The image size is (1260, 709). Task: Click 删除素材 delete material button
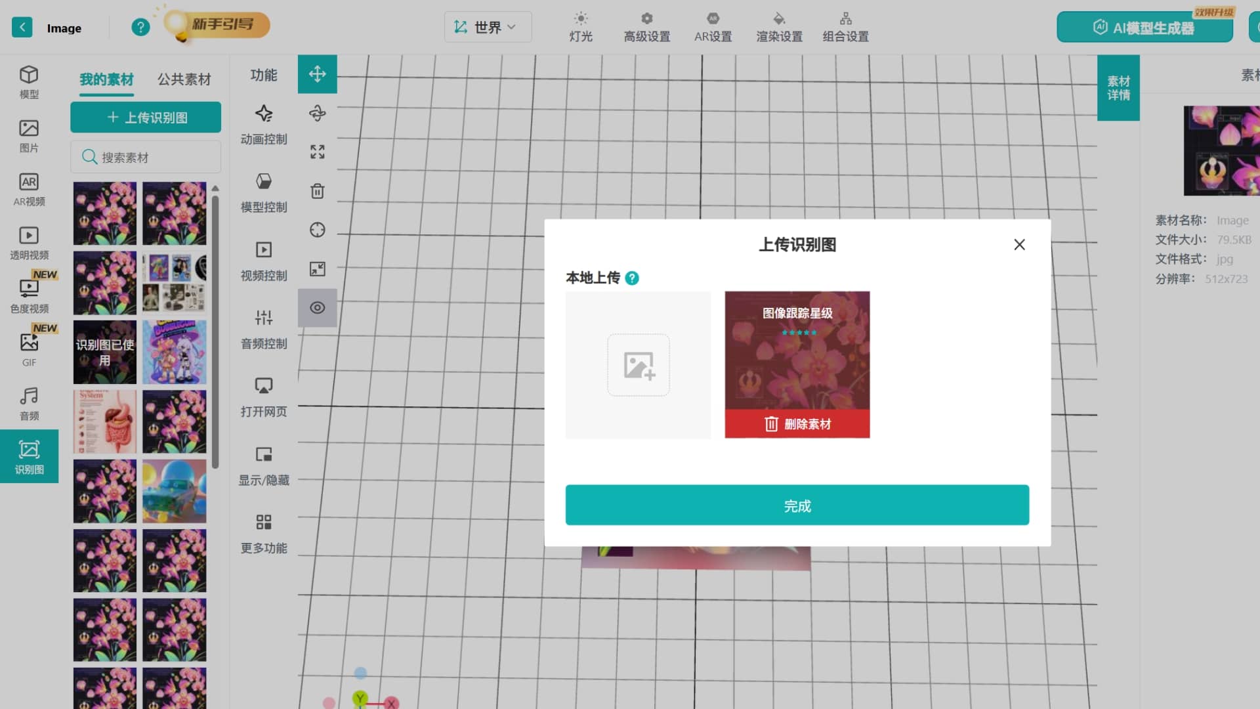[797, 424]
